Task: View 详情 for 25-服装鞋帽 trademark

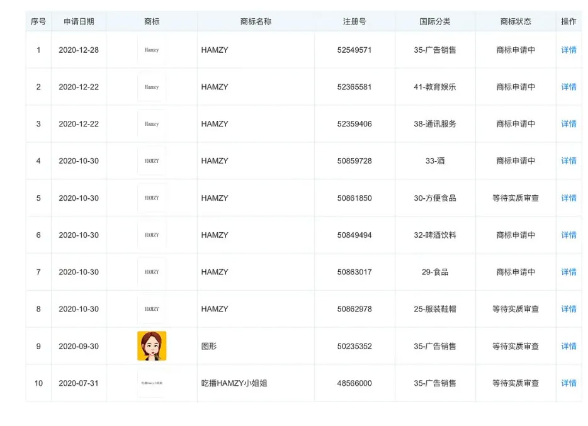Action: click(x=568, y=309)
